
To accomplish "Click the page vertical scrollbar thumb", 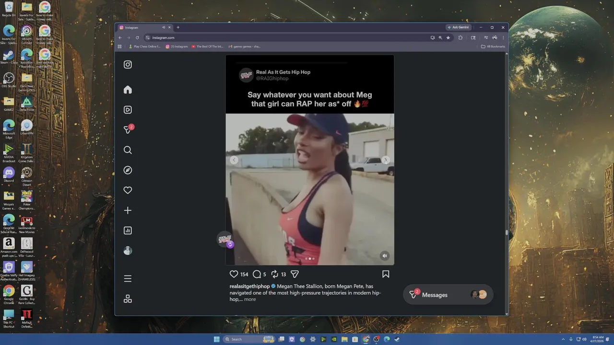I will [x=507, y=233].
